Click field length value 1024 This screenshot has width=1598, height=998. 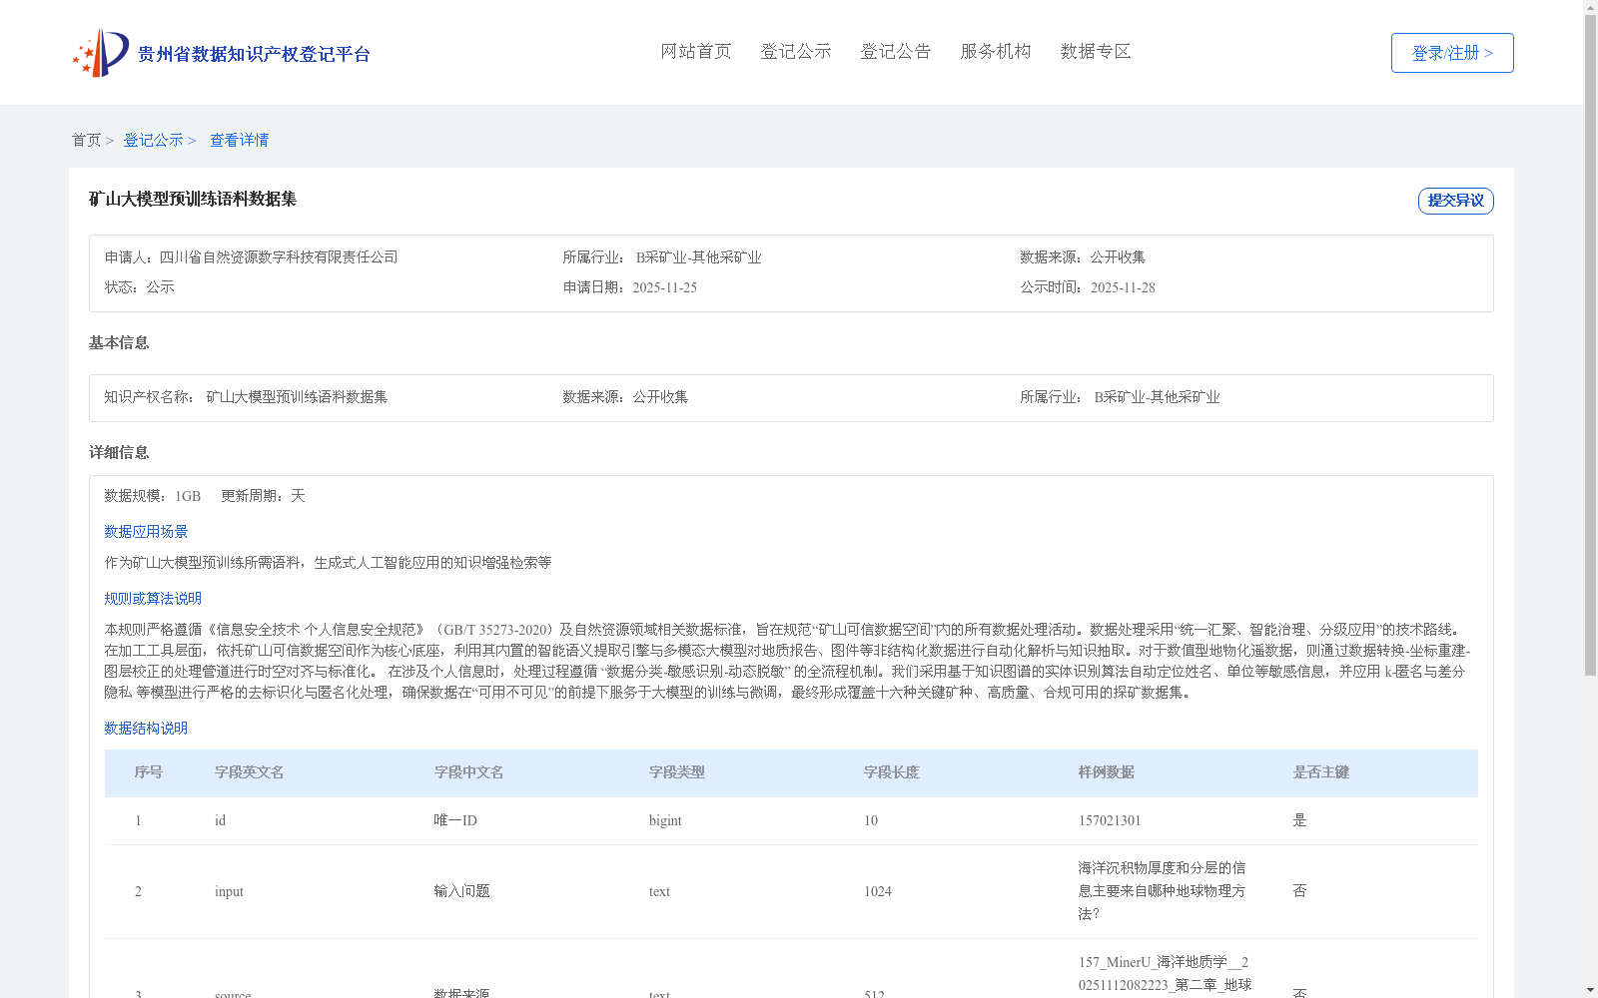pos(878,891)
